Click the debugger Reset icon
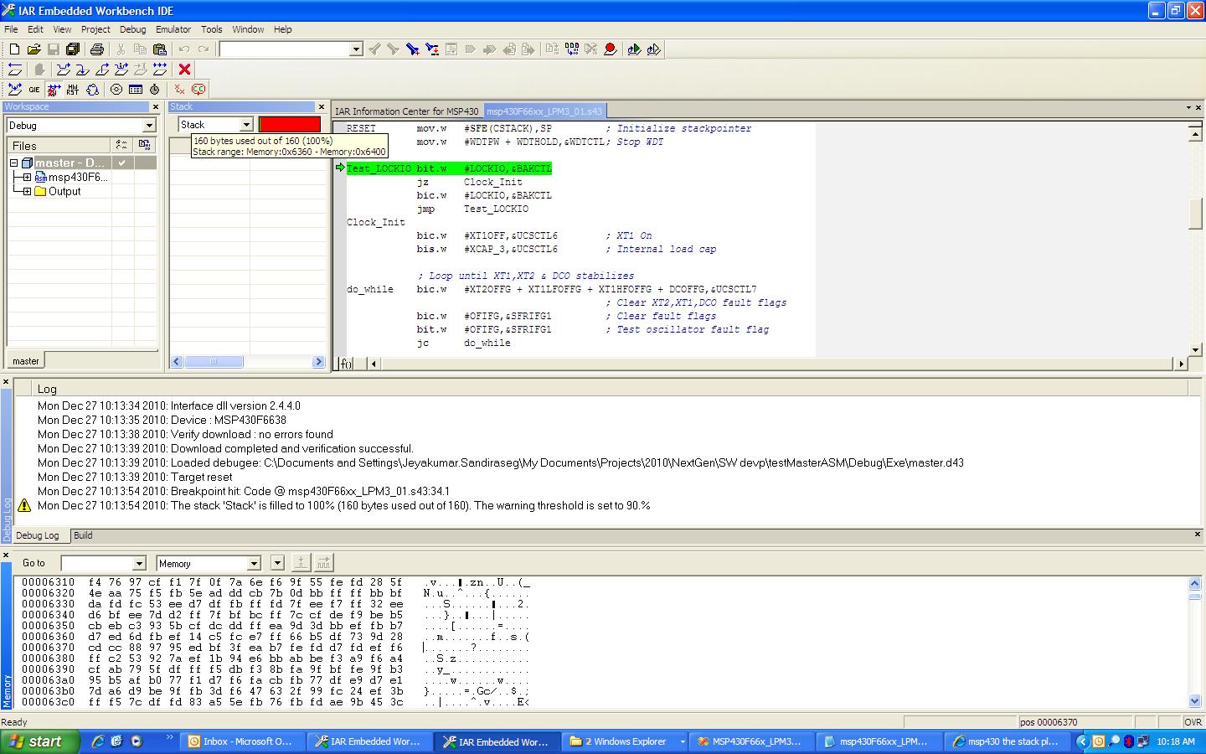This screenshot has width=1206, height=754. pyautogui.click(x=14, y=70)
